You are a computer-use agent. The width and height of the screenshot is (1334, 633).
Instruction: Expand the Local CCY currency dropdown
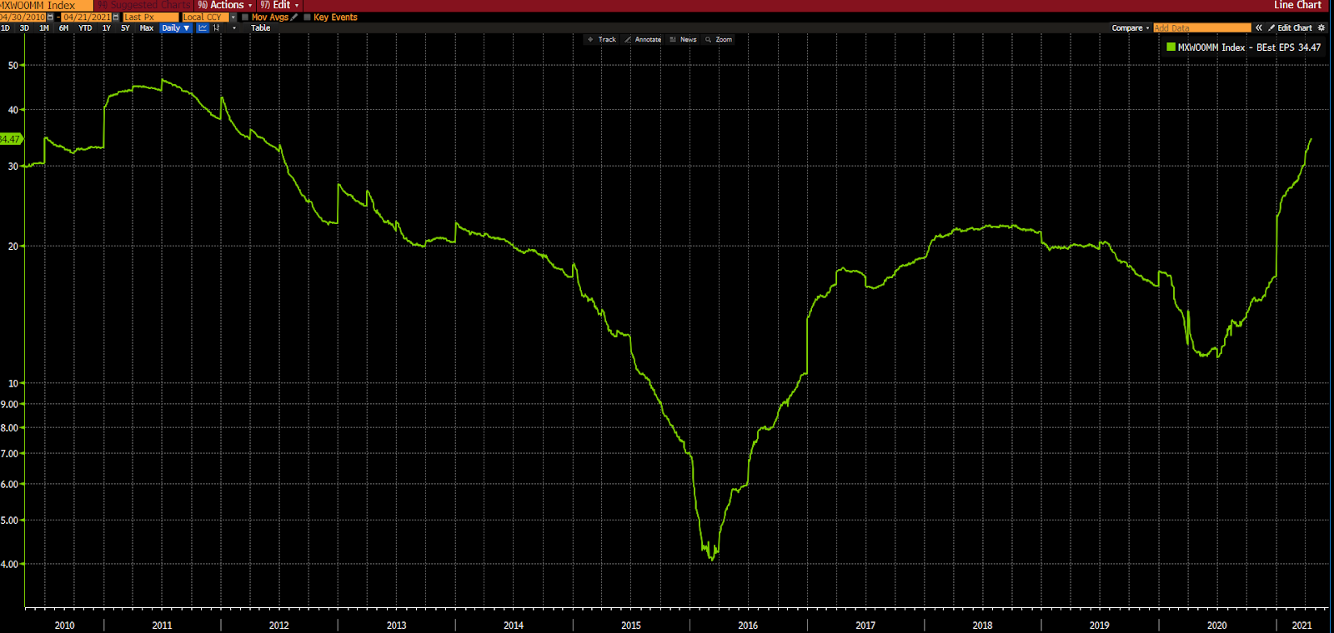[233, 17]
